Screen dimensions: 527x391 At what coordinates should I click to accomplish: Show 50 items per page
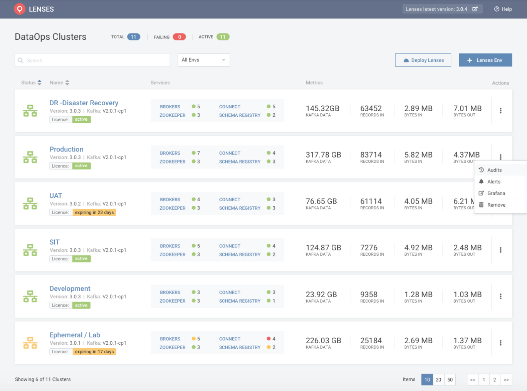pos(450,379)
